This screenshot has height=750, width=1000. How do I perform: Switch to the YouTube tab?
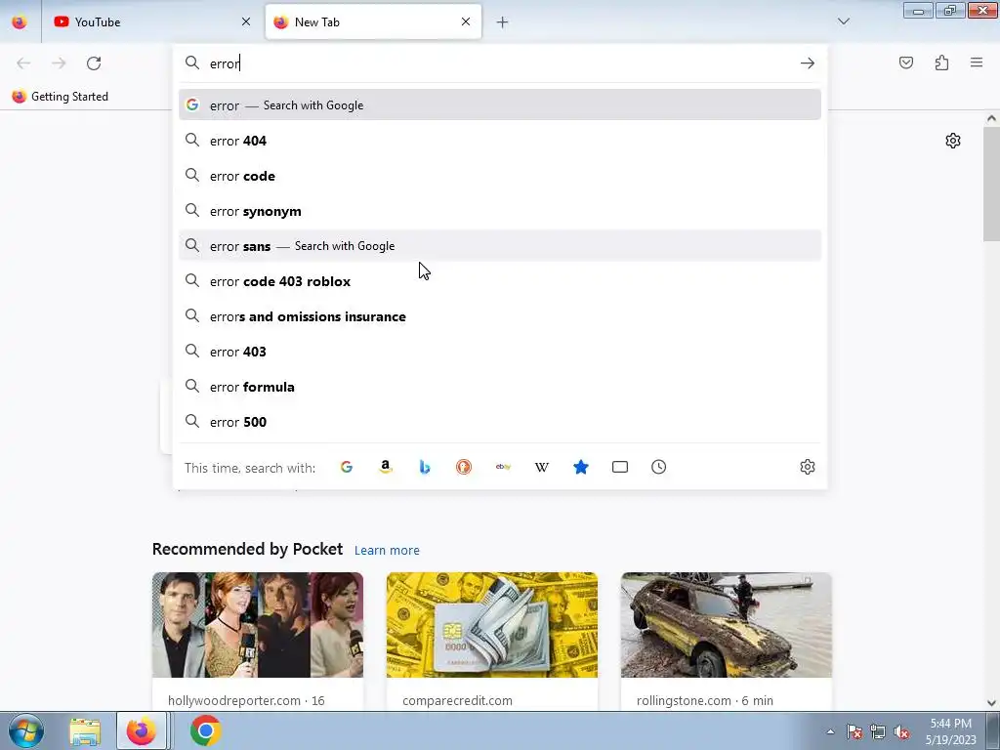pos(153,22)
